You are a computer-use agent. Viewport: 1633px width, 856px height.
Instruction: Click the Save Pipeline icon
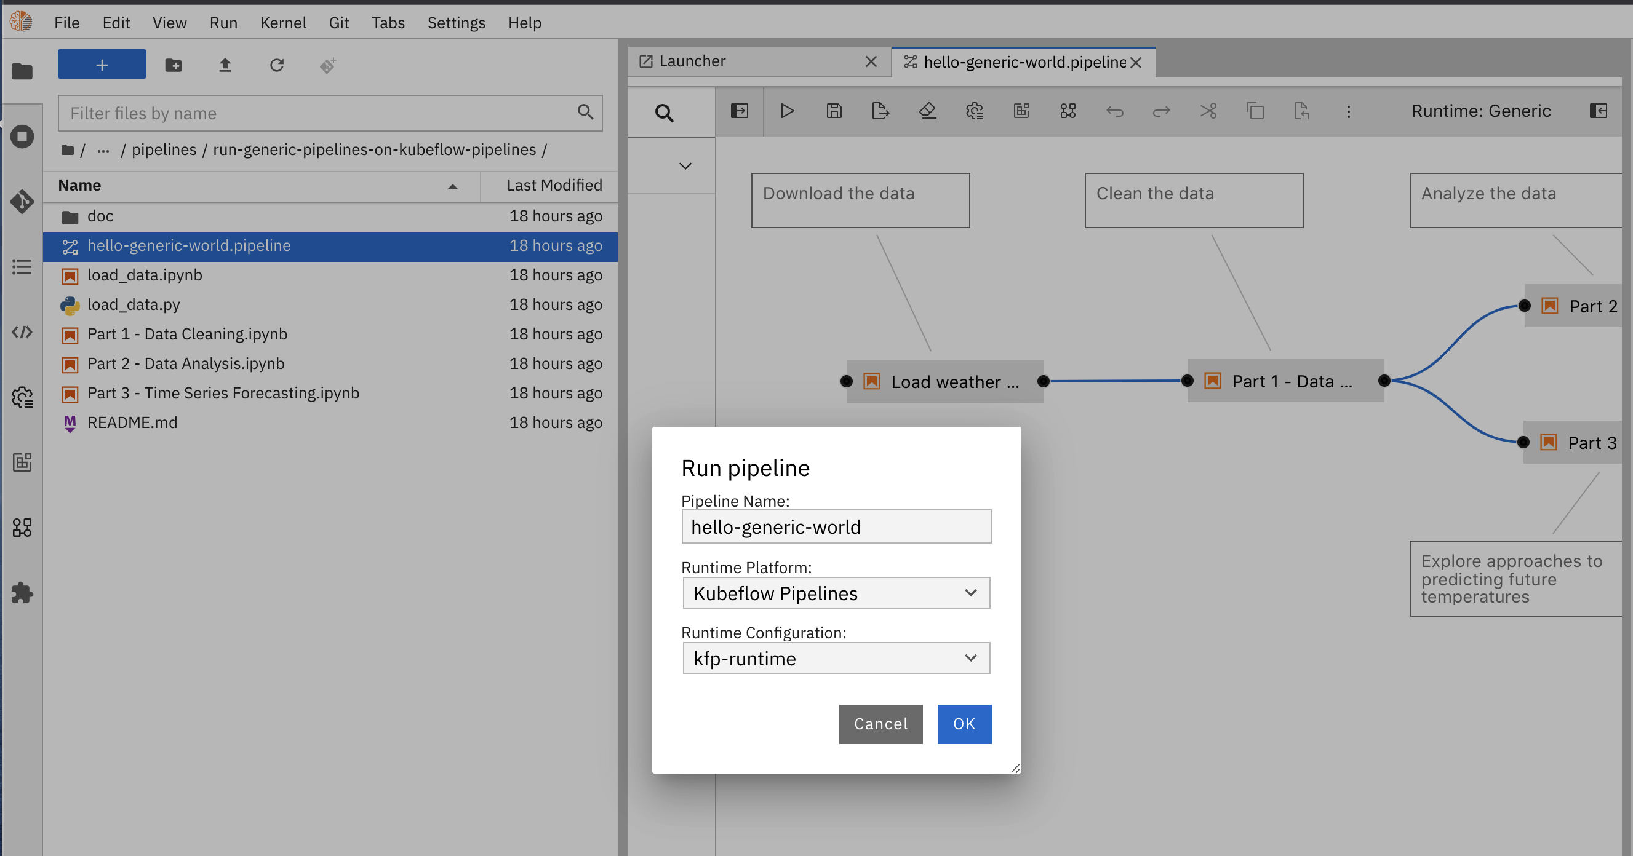tap(834, 111)
